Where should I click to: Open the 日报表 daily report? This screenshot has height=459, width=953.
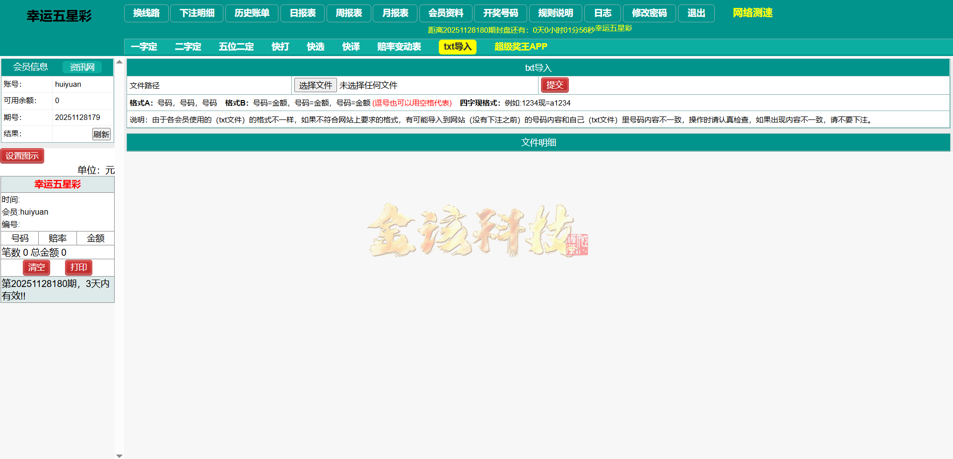pyautogui.click(x=302, y=13)
